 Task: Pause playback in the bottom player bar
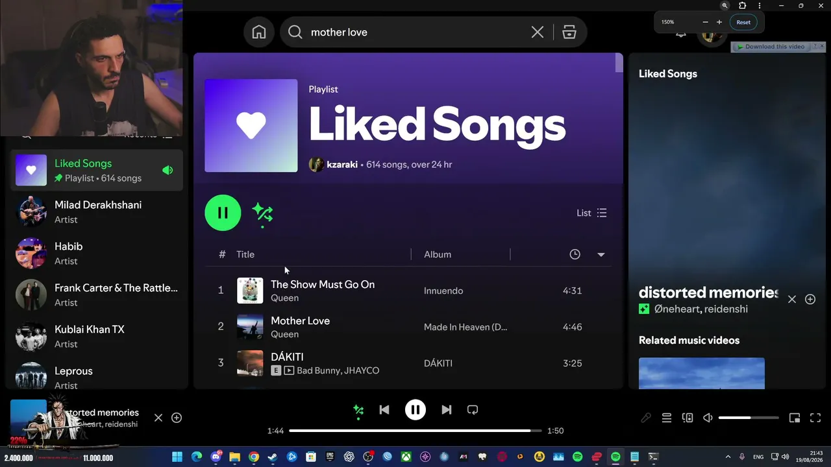pos(415,410)
